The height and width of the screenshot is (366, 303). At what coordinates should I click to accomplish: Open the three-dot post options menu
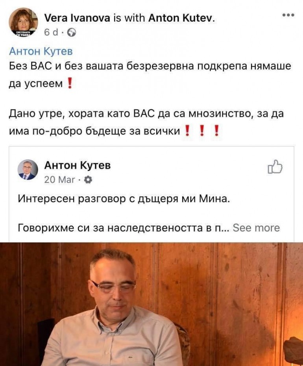[288, 15]
